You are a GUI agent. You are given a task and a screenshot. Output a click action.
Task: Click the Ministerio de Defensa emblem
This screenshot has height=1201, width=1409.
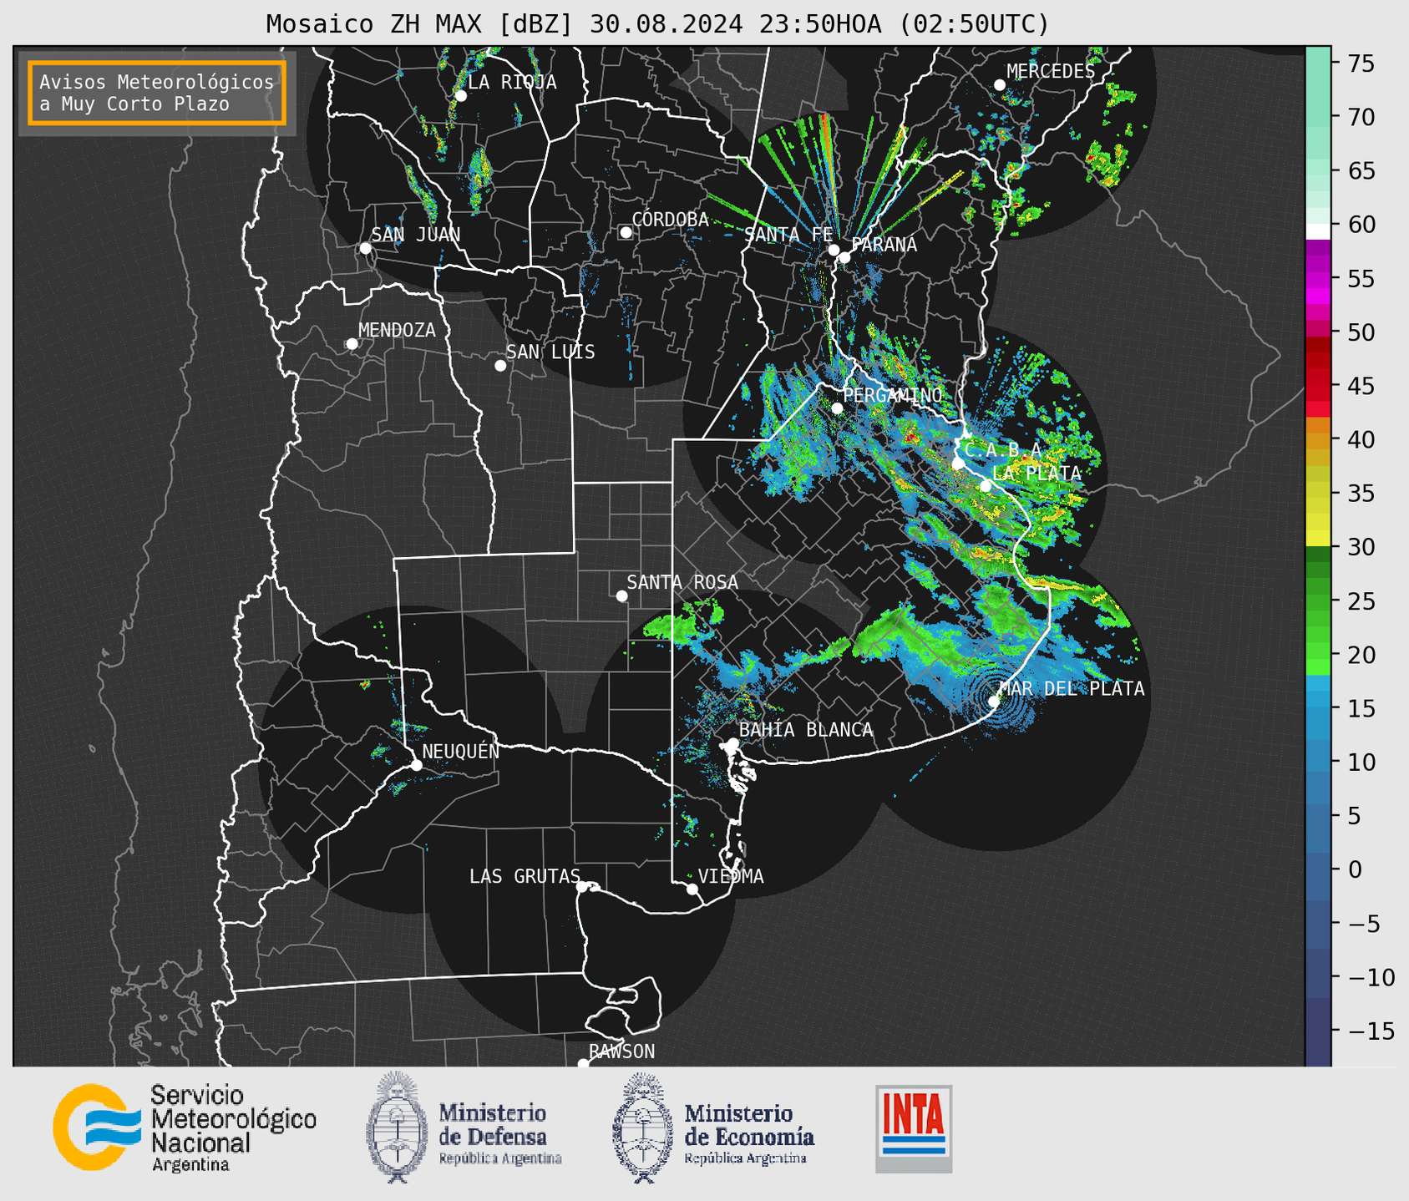tap(396, 1127)
